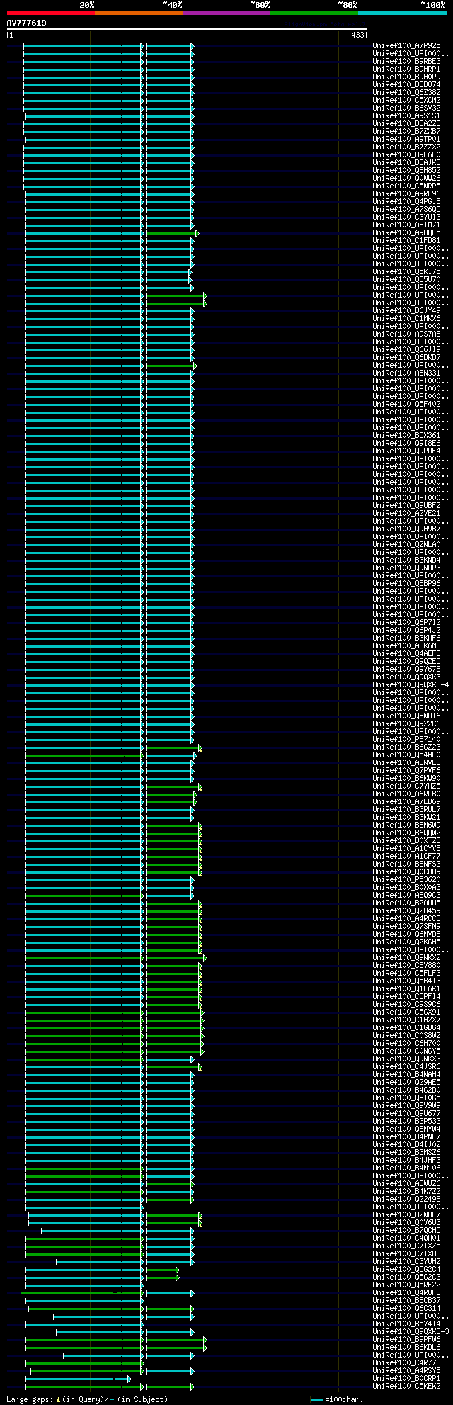Image resolution: width=453 pixels, height=1405 pixels.
Task: Click hit label UniRef100_C3YUH2
Action: [x=406, y=1261]
